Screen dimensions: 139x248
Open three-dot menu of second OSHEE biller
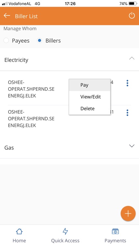pos(127,113)
